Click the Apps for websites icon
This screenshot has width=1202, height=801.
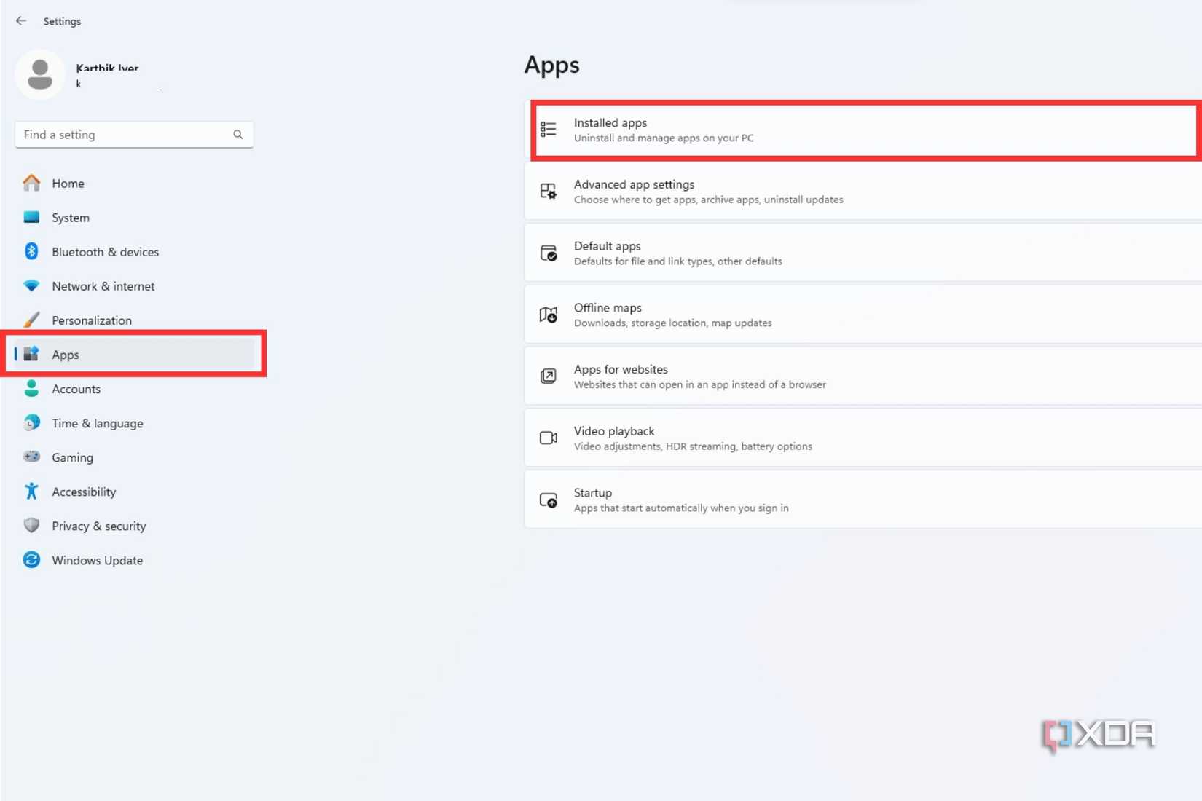[x=549, y=376]
